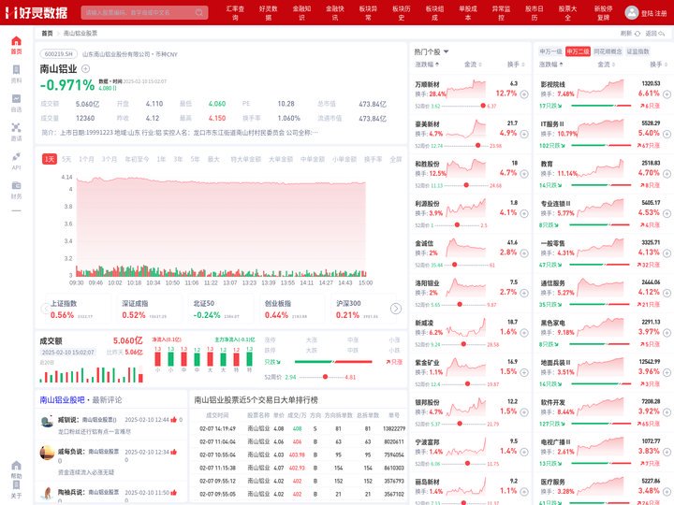The image size is (674, 505).
Task: Select the 1年 chart range
Action: (161, 159)
